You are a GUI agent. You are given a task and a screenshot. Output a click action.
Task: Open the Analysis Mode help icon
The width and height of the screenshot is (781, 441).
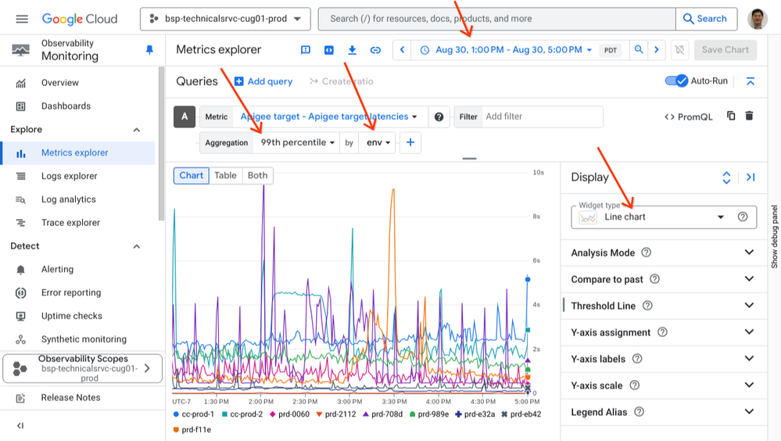coord(646,252)
